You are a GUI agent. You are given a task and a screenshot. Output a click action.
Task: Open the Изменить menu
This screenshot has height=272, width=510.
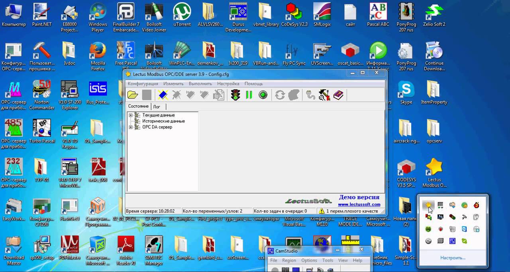[x=173, y=84]
